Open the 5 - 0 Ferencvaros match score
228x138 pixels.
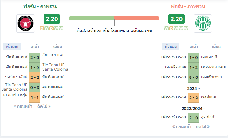[193, 78]
